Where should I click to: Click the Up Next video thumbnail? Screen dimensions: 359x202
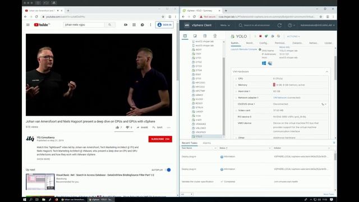40,182
